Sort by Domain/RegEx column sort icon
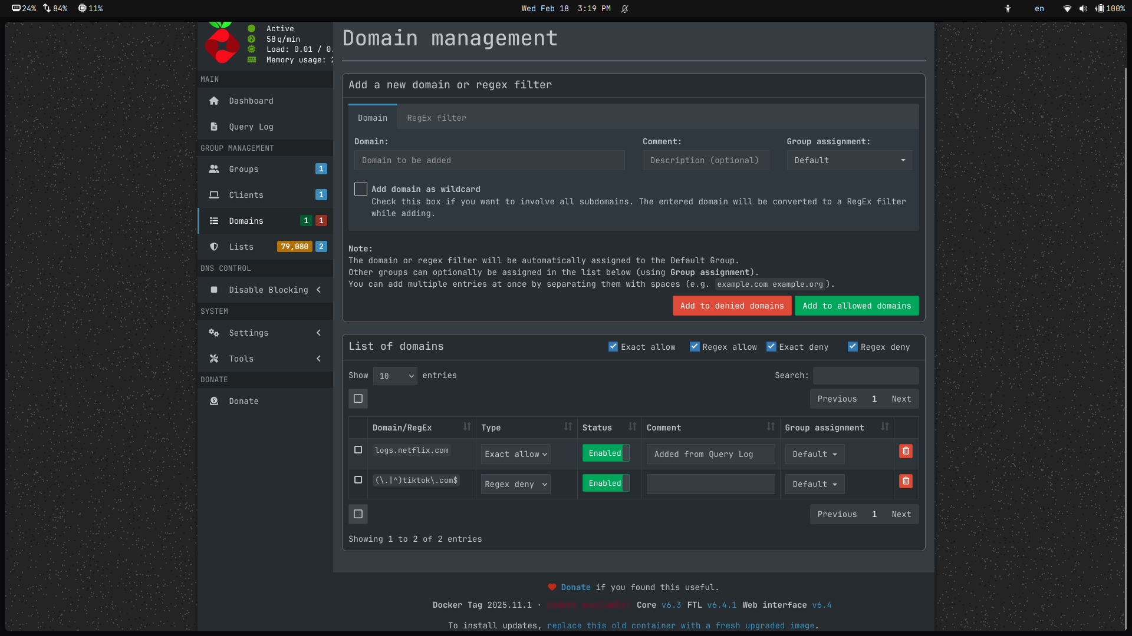Viewport: 1132px width, 636px height. pos(467,427)
